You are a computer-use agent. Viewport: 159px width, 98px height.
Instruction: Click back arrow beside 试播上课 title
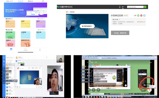[88, 62]
